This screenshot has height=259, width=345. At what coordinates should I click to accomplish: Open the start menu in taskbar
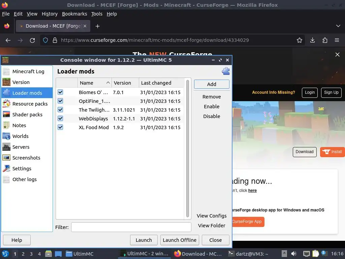[x=5, y=254]
